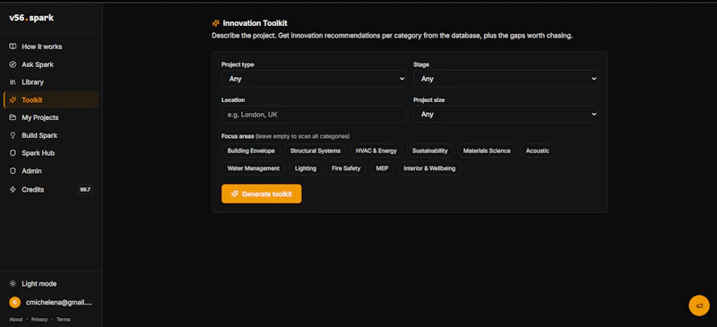The height and width of the screenshot is (327, 717).
Task: Open How it works in sidebar
Action: tap(51, 47)
